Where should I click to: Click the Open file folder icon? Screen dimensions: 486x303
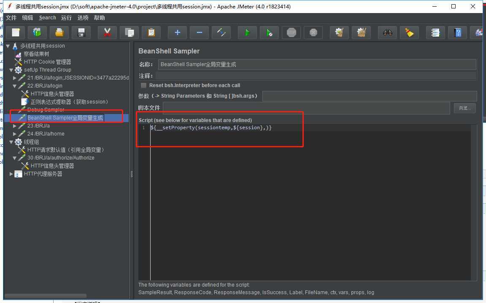point(59,32)
